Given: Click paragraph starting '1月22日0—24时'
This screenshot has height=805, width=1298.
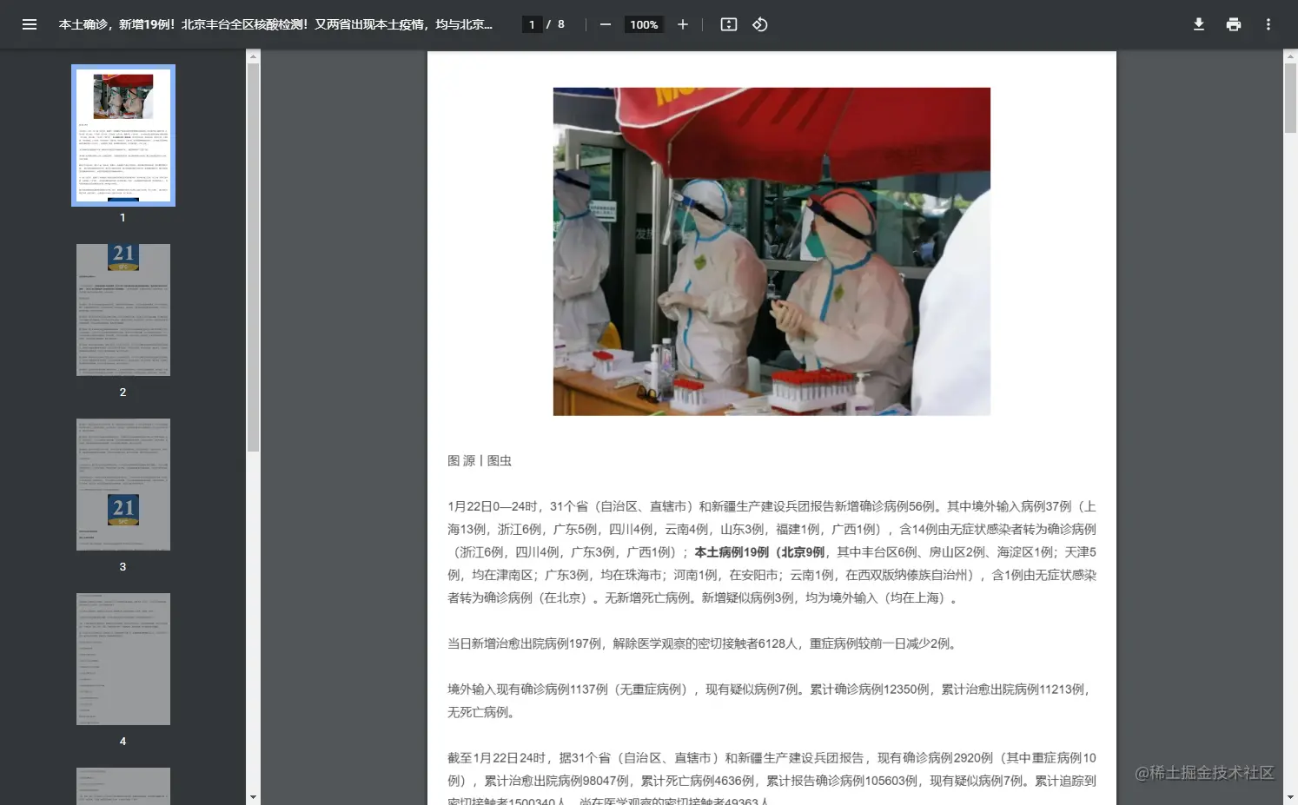Looking at the screenshot, I should point(772,551).
